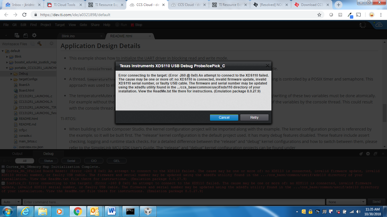The image size is (387, 217).
Task: Bookmark the page with the star icon
Action: [319, 15]
